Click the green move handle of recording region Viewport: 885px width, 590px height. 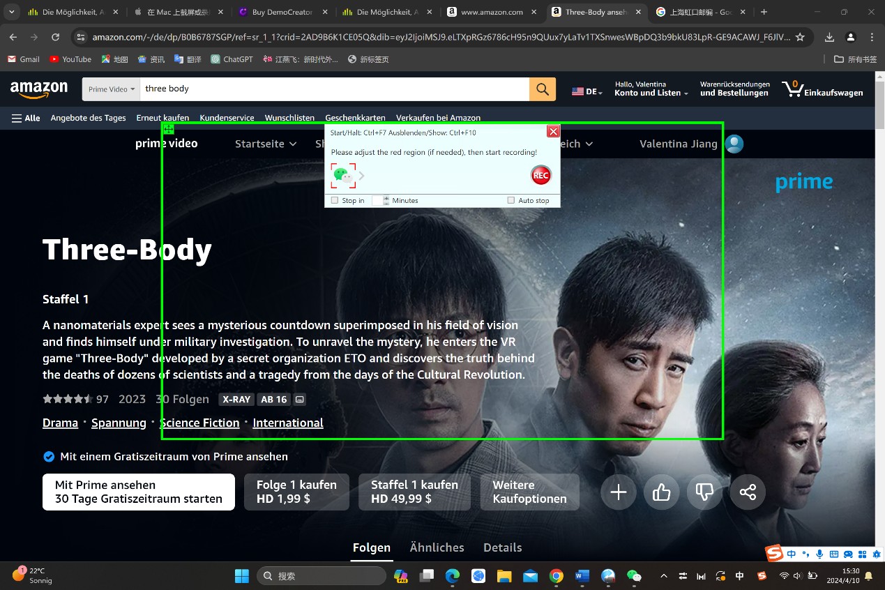click(168, 128)
